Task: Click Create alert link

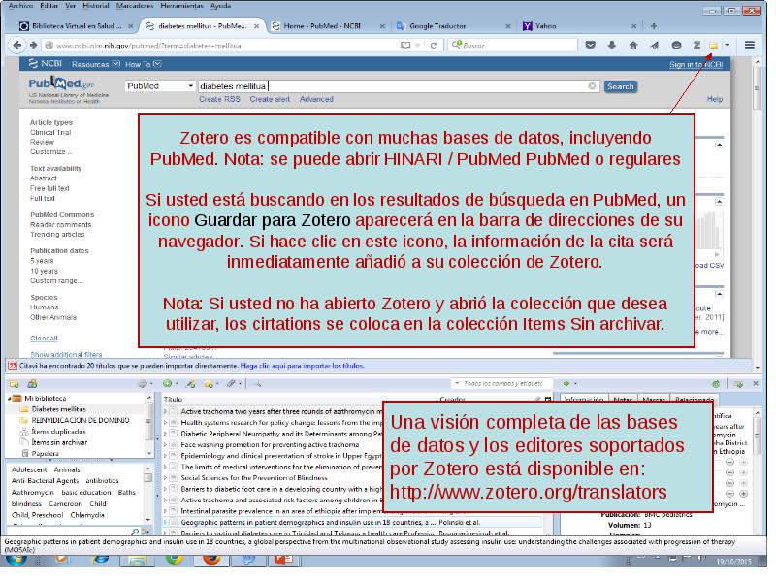Action: [270, 99]
